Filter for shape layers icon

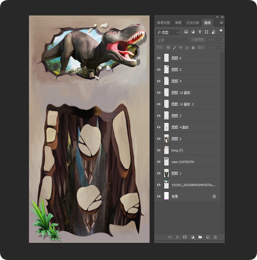pos(207,32)
